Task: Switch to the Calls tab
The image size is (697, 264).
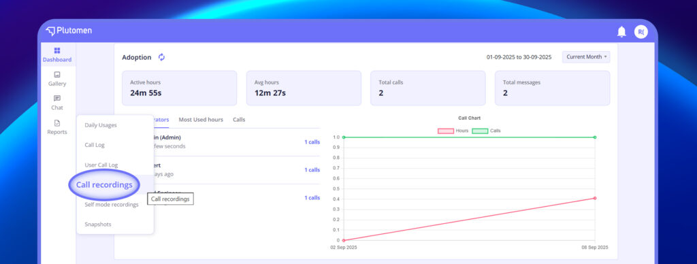Action: click(239, 120)
